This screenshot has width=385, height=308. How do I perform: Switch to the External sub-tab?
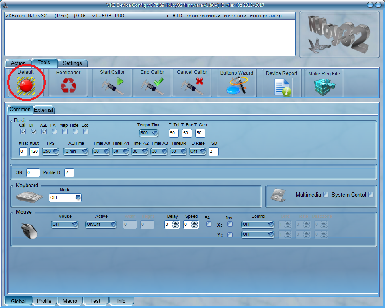(x=43, y=110)
